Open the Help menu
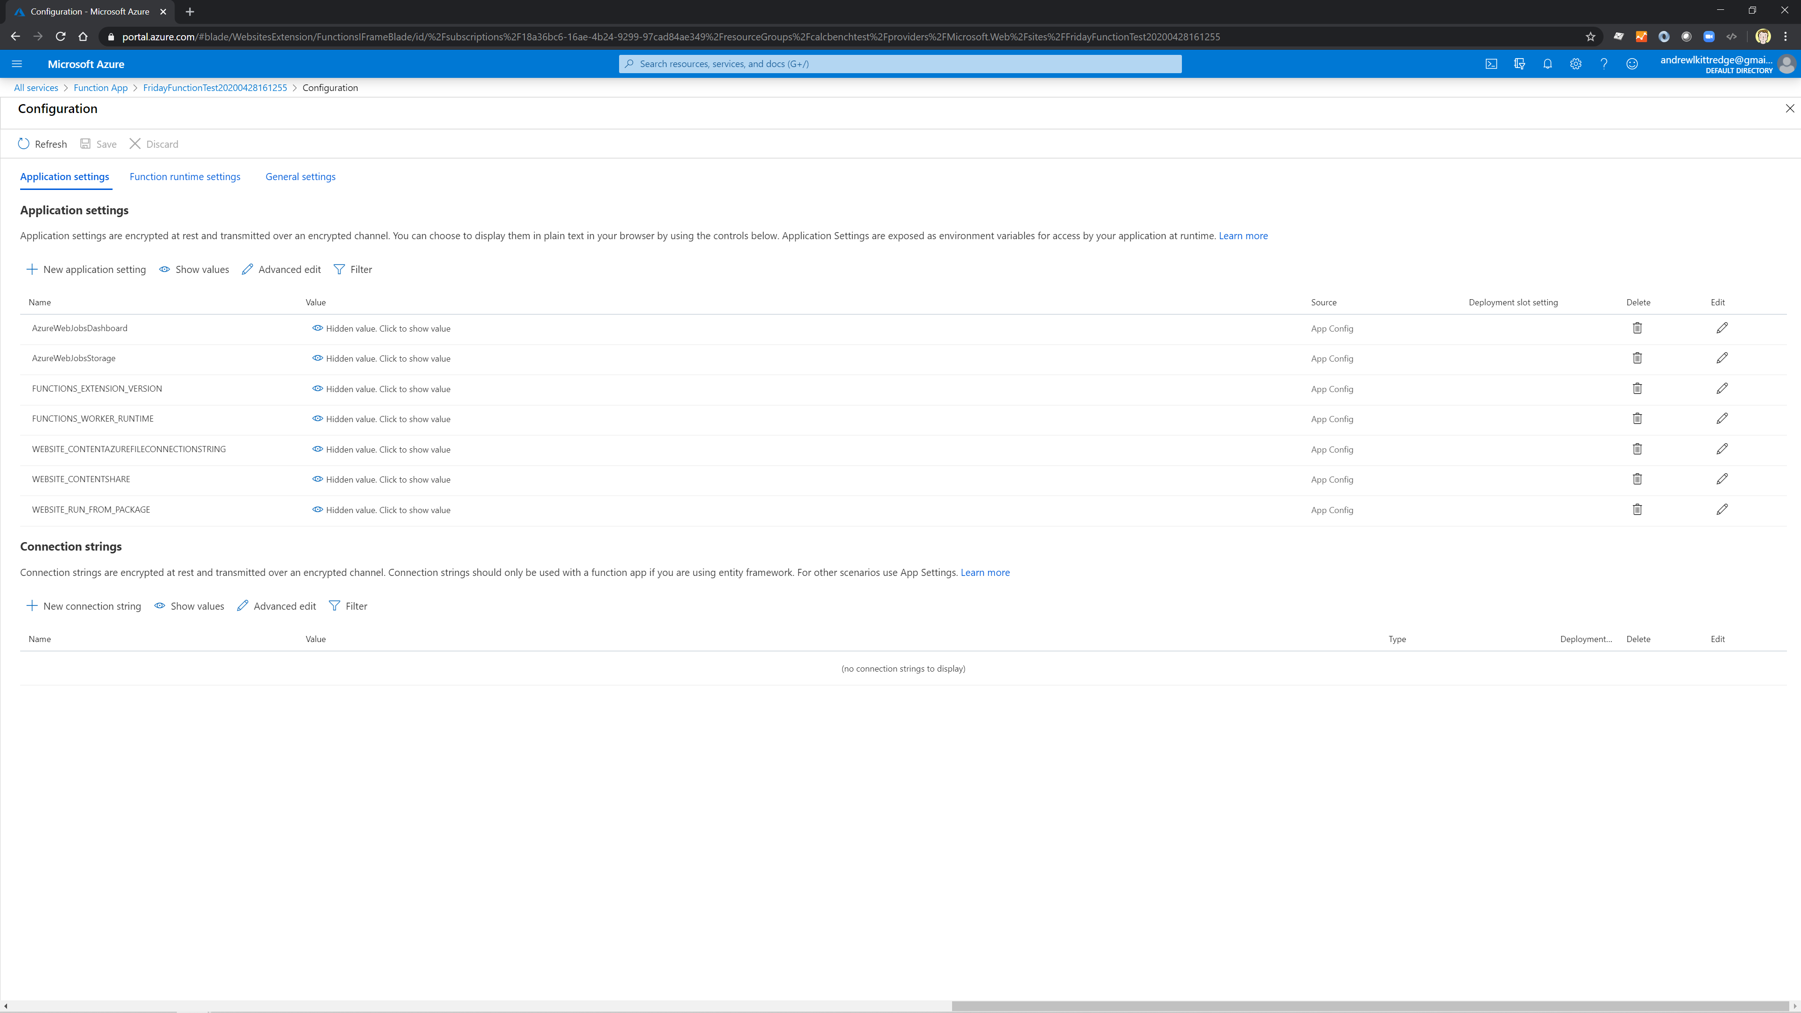This screenshot has width=1801, height=1013. point(1604,64)
